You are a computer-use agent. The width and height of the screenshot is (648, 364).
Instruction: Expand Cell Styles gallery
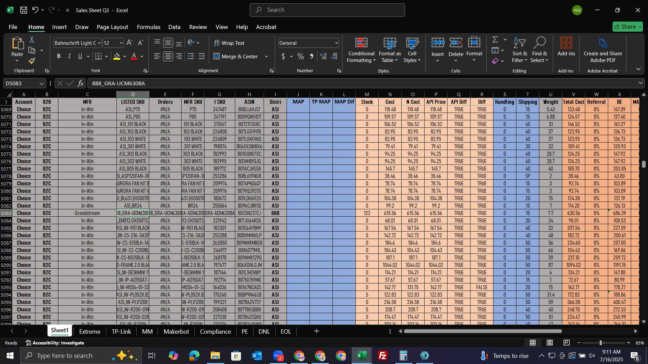pyautogui.click(x=412, y=50)
